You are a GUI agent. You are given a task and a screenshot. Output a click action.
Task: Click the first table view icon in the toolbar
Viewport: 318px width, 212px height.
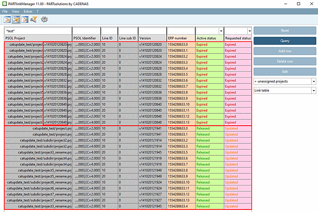7,19
